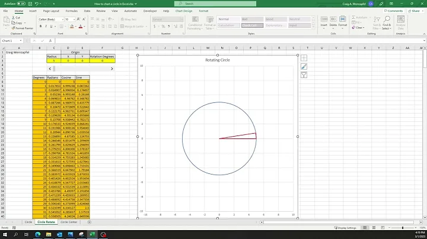Image resolution: width=427 pixels, height=239 pixels.
Task: Collapse the ribbon with the chevron
Action: click(424, 34)
